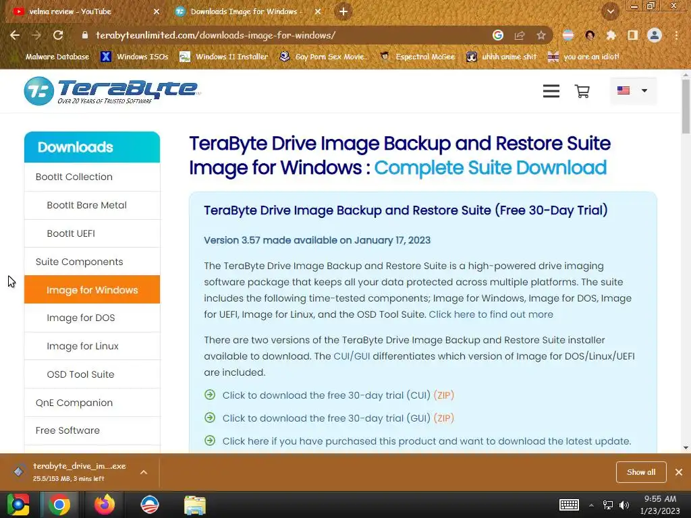
Task: Download the free 30-day trial (GUI)
Action: coord(326,418)
